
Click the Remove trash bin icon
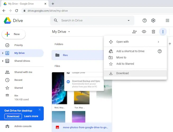[153, 32]
